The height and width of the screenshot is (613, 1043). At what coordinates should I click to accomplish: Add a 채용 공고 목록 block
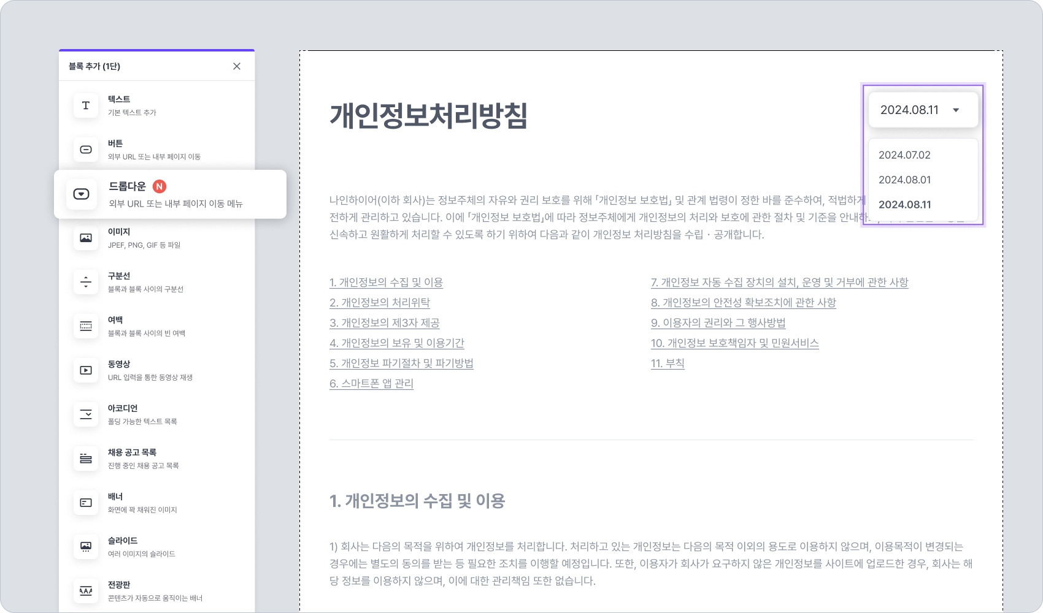tap(157, 459)
